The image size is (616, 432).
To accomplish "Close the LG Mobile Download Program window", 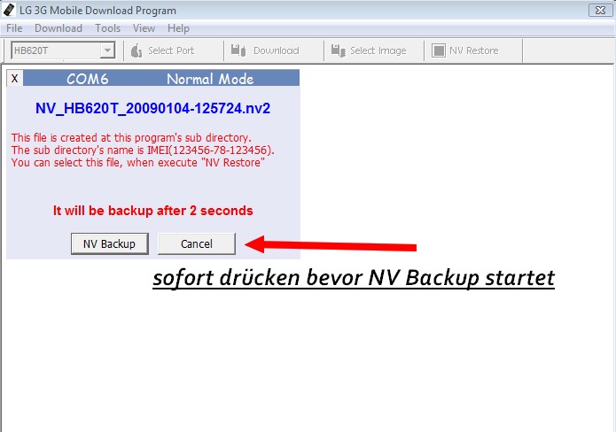I will (x=600, y=10).
